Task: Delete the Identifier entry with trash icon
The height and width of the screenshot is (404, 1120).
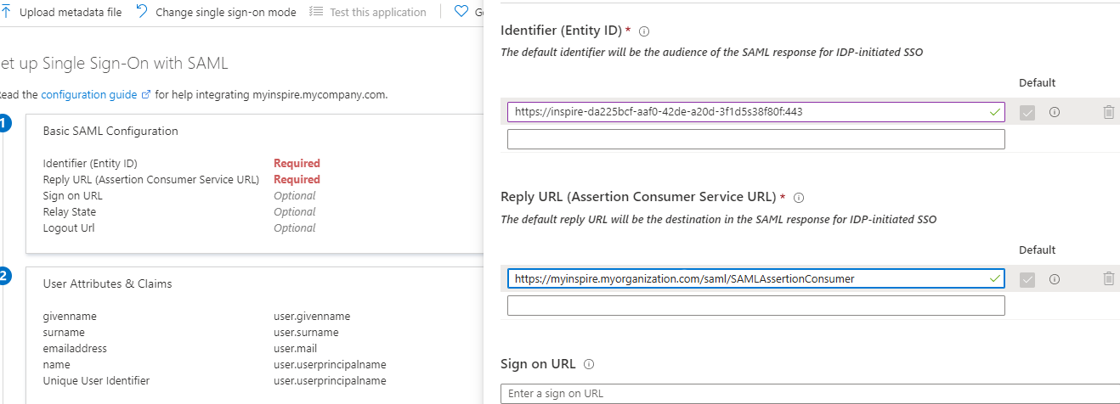Action: click(1108, 112)
